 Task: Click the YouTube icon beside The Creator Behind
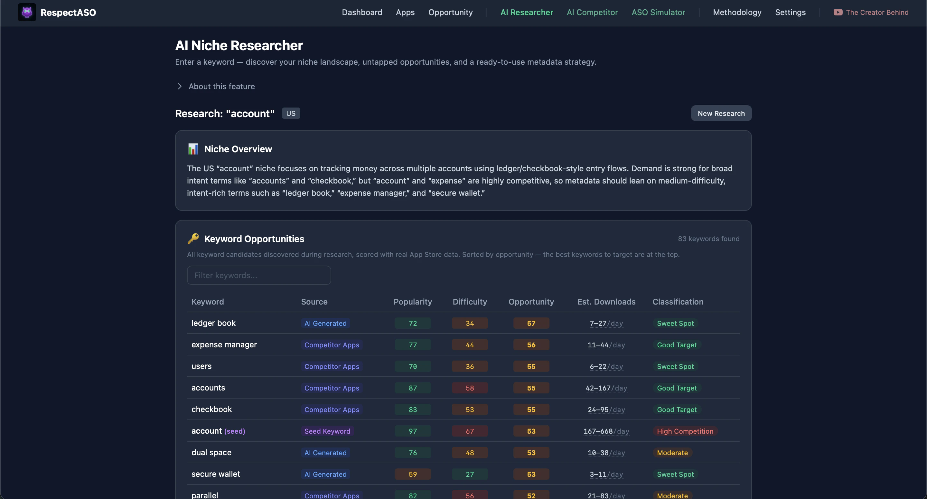point(838,13)
